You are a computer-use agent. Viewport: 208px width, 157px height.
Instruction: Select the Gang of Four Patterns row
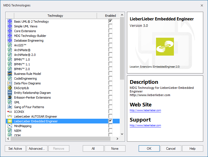coord(63,107)
